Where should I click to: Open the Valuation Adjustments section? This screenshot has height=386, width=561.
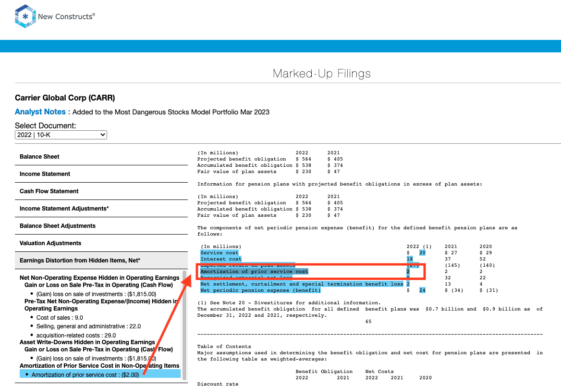pyautogui.click(x=101, y=243)
